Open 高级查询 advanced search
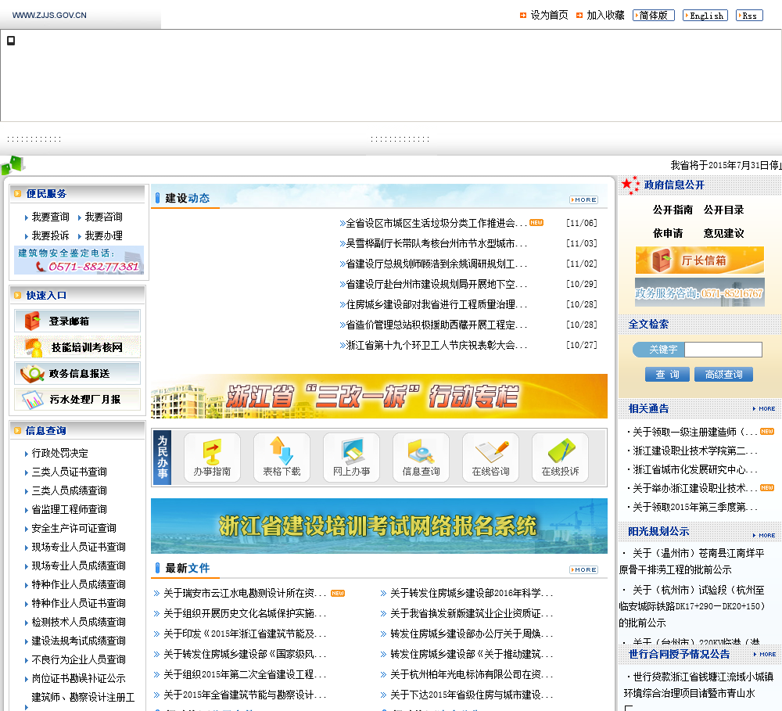 pos(723,375)
